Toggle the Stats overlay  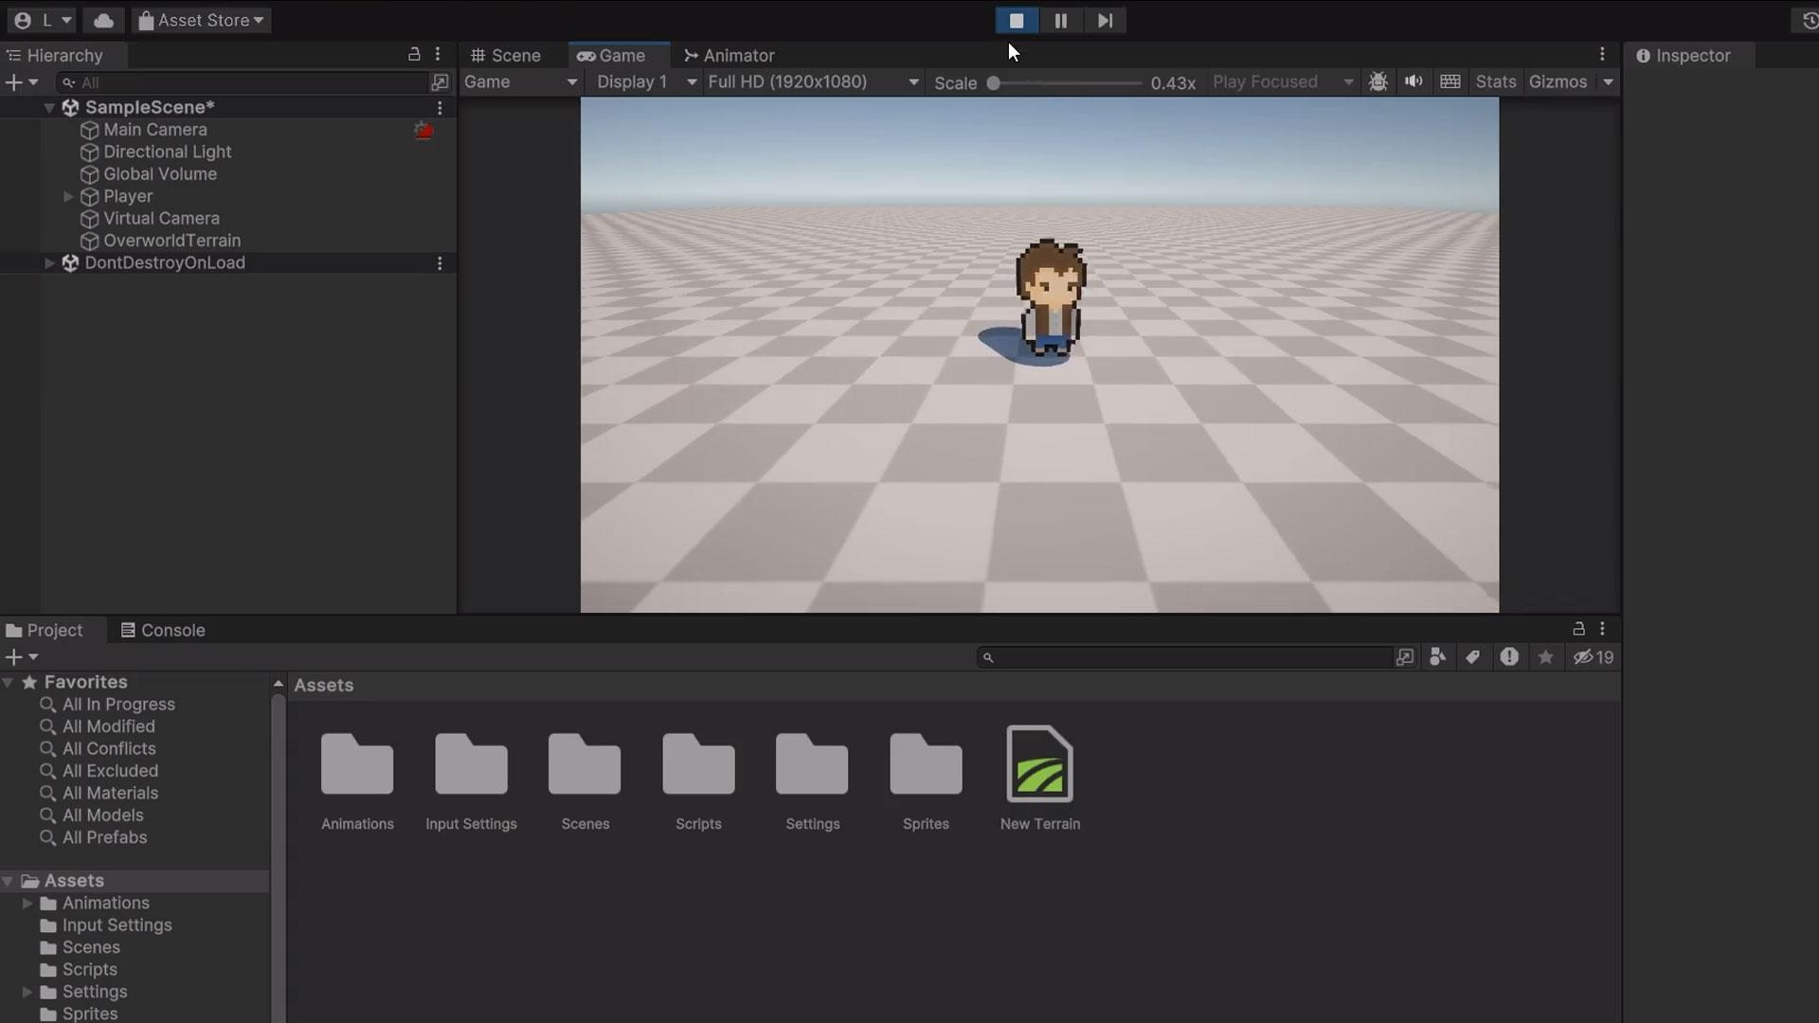click(1495, 82)
